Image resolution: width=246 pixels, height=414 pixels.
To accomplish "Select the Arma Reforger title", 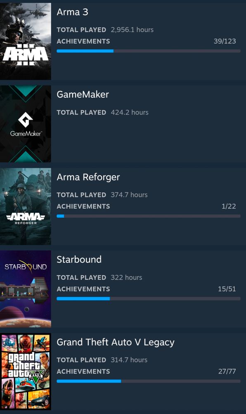I will click(88, 177).
